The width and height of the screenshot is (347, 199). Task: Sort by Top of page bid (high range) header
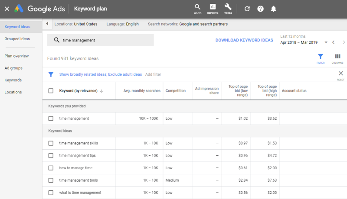point(267,91)
